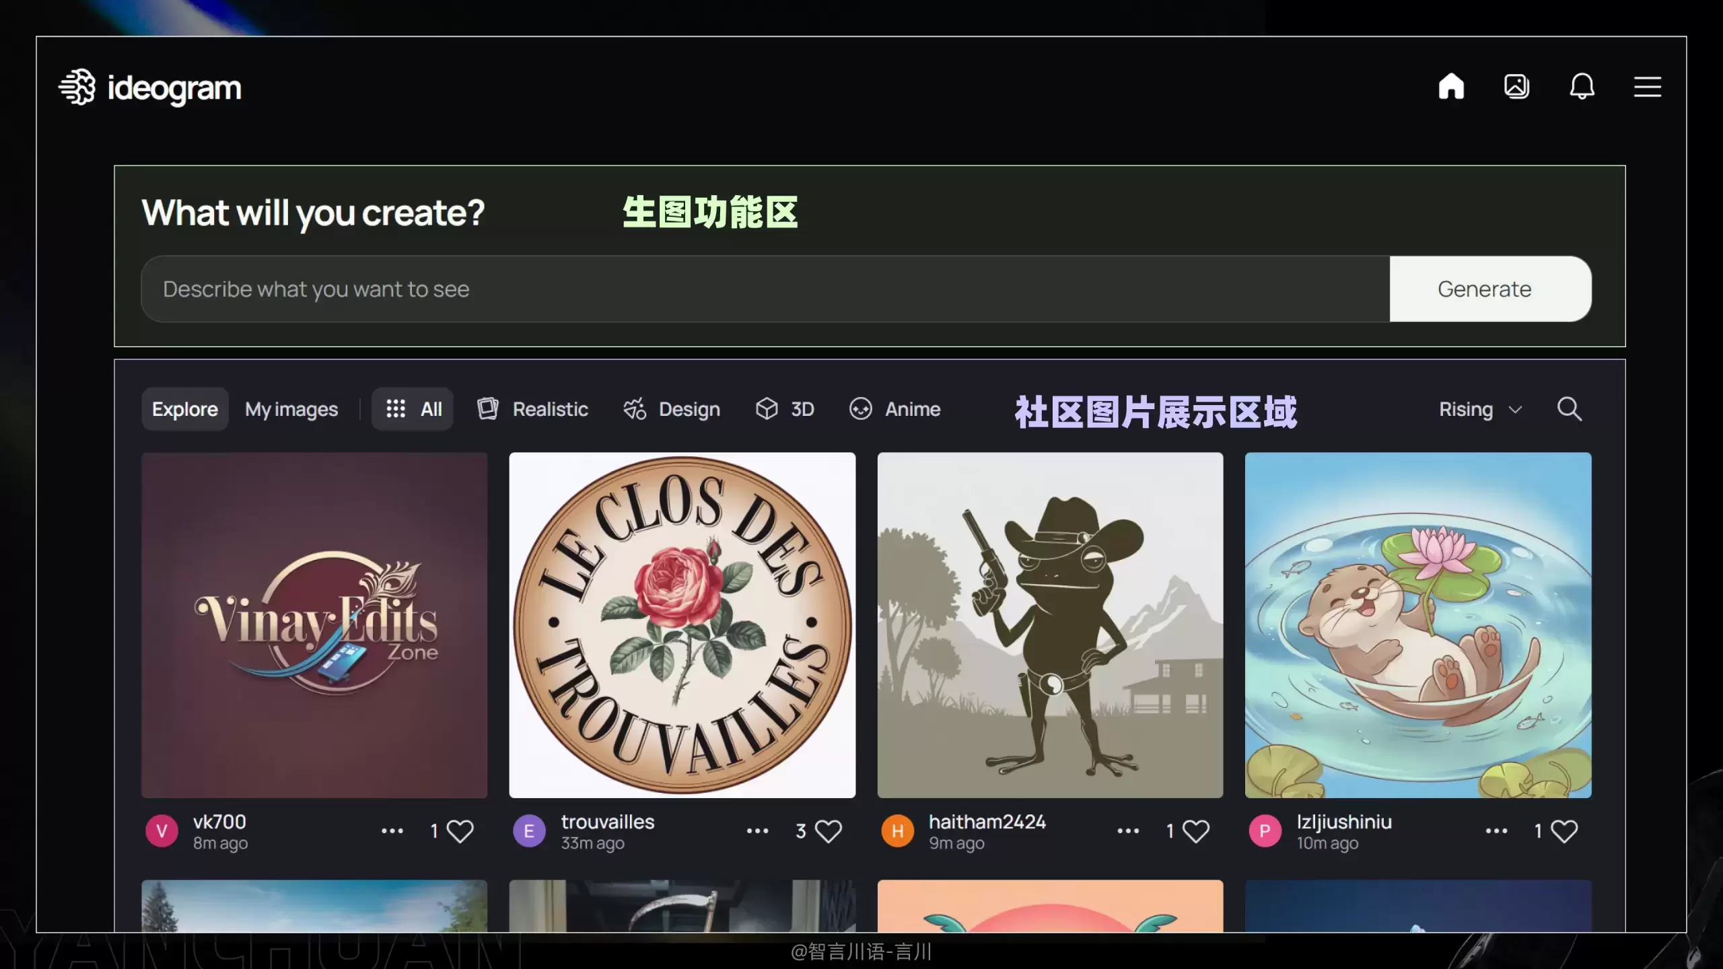Open the cowboy frog image
The image size is (1723, 969).
click(x=1050, y=625)
